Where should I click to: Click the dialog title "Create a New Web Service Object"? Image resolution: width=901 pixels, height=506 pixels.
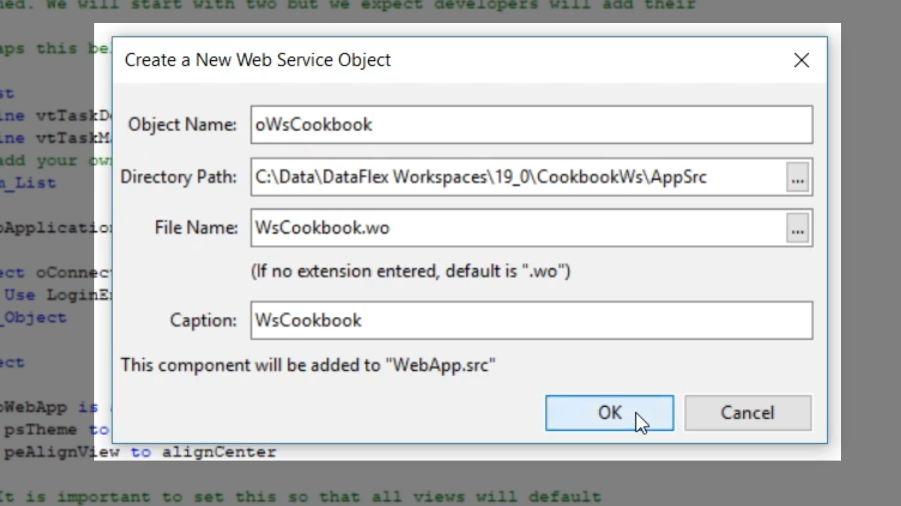[x=257, y=60]
